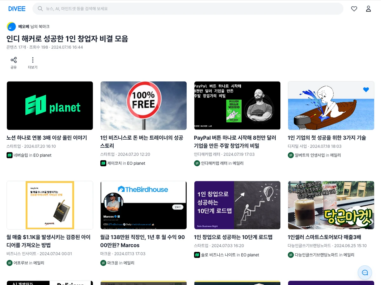The image size is (381, 285).
Task: Click the 어프루브 author icon
Action: click(x=10, y=263)
